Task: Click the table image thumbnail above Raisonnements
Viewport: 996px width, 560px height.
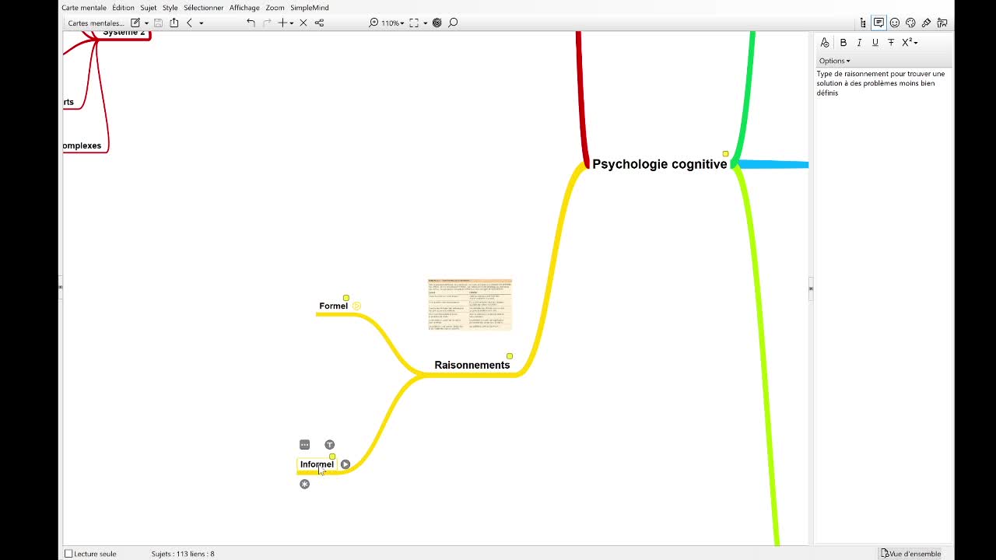Action: point(470,304)
